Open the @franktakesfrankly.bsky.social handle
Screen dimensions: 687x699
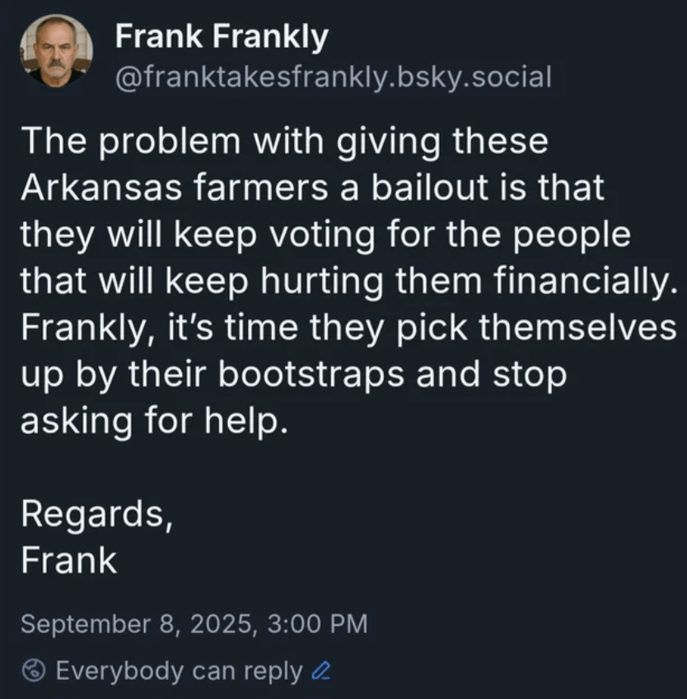click(x=332, y=77)
